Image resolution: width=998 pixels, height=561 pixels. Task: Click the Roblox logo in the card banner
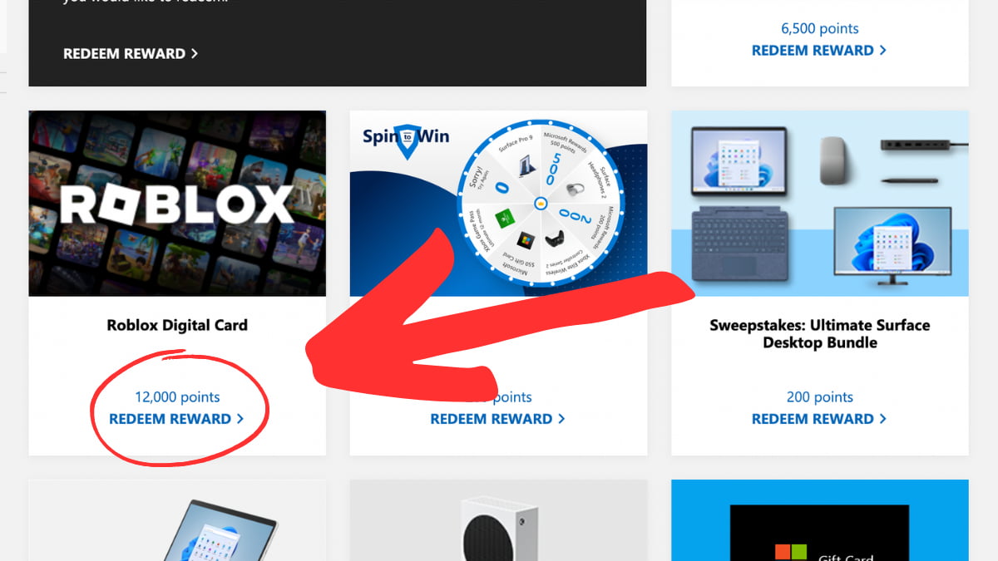[x=176, y=204]
